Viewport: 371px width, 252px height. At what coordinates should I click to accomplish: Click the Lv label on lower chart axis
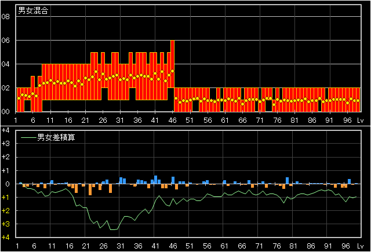click(x=360, y=246)
